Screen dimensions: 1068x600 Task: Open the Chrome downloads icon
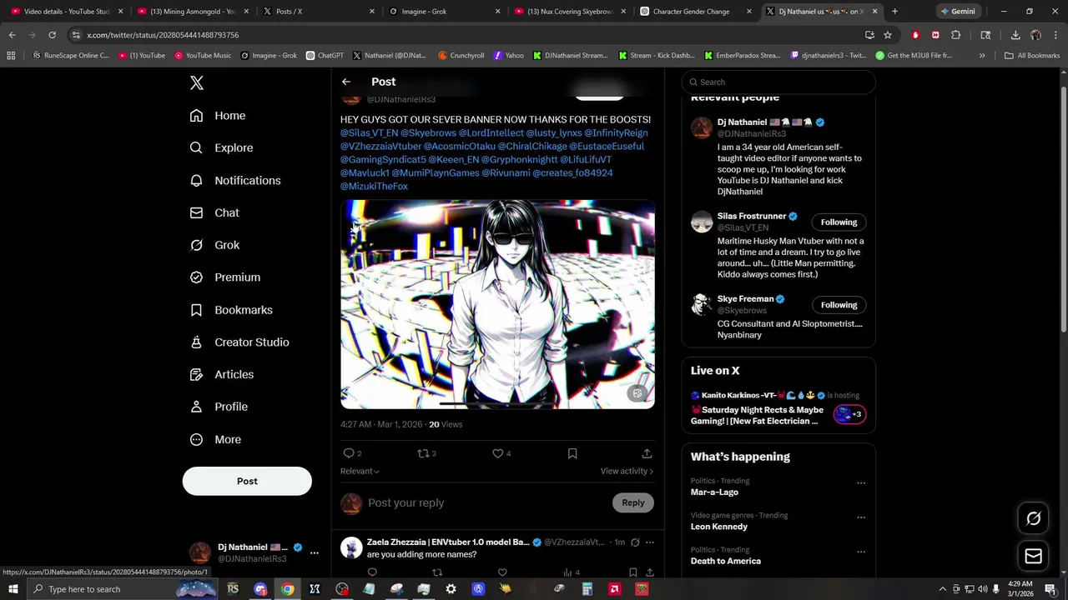click(1015, 35)
